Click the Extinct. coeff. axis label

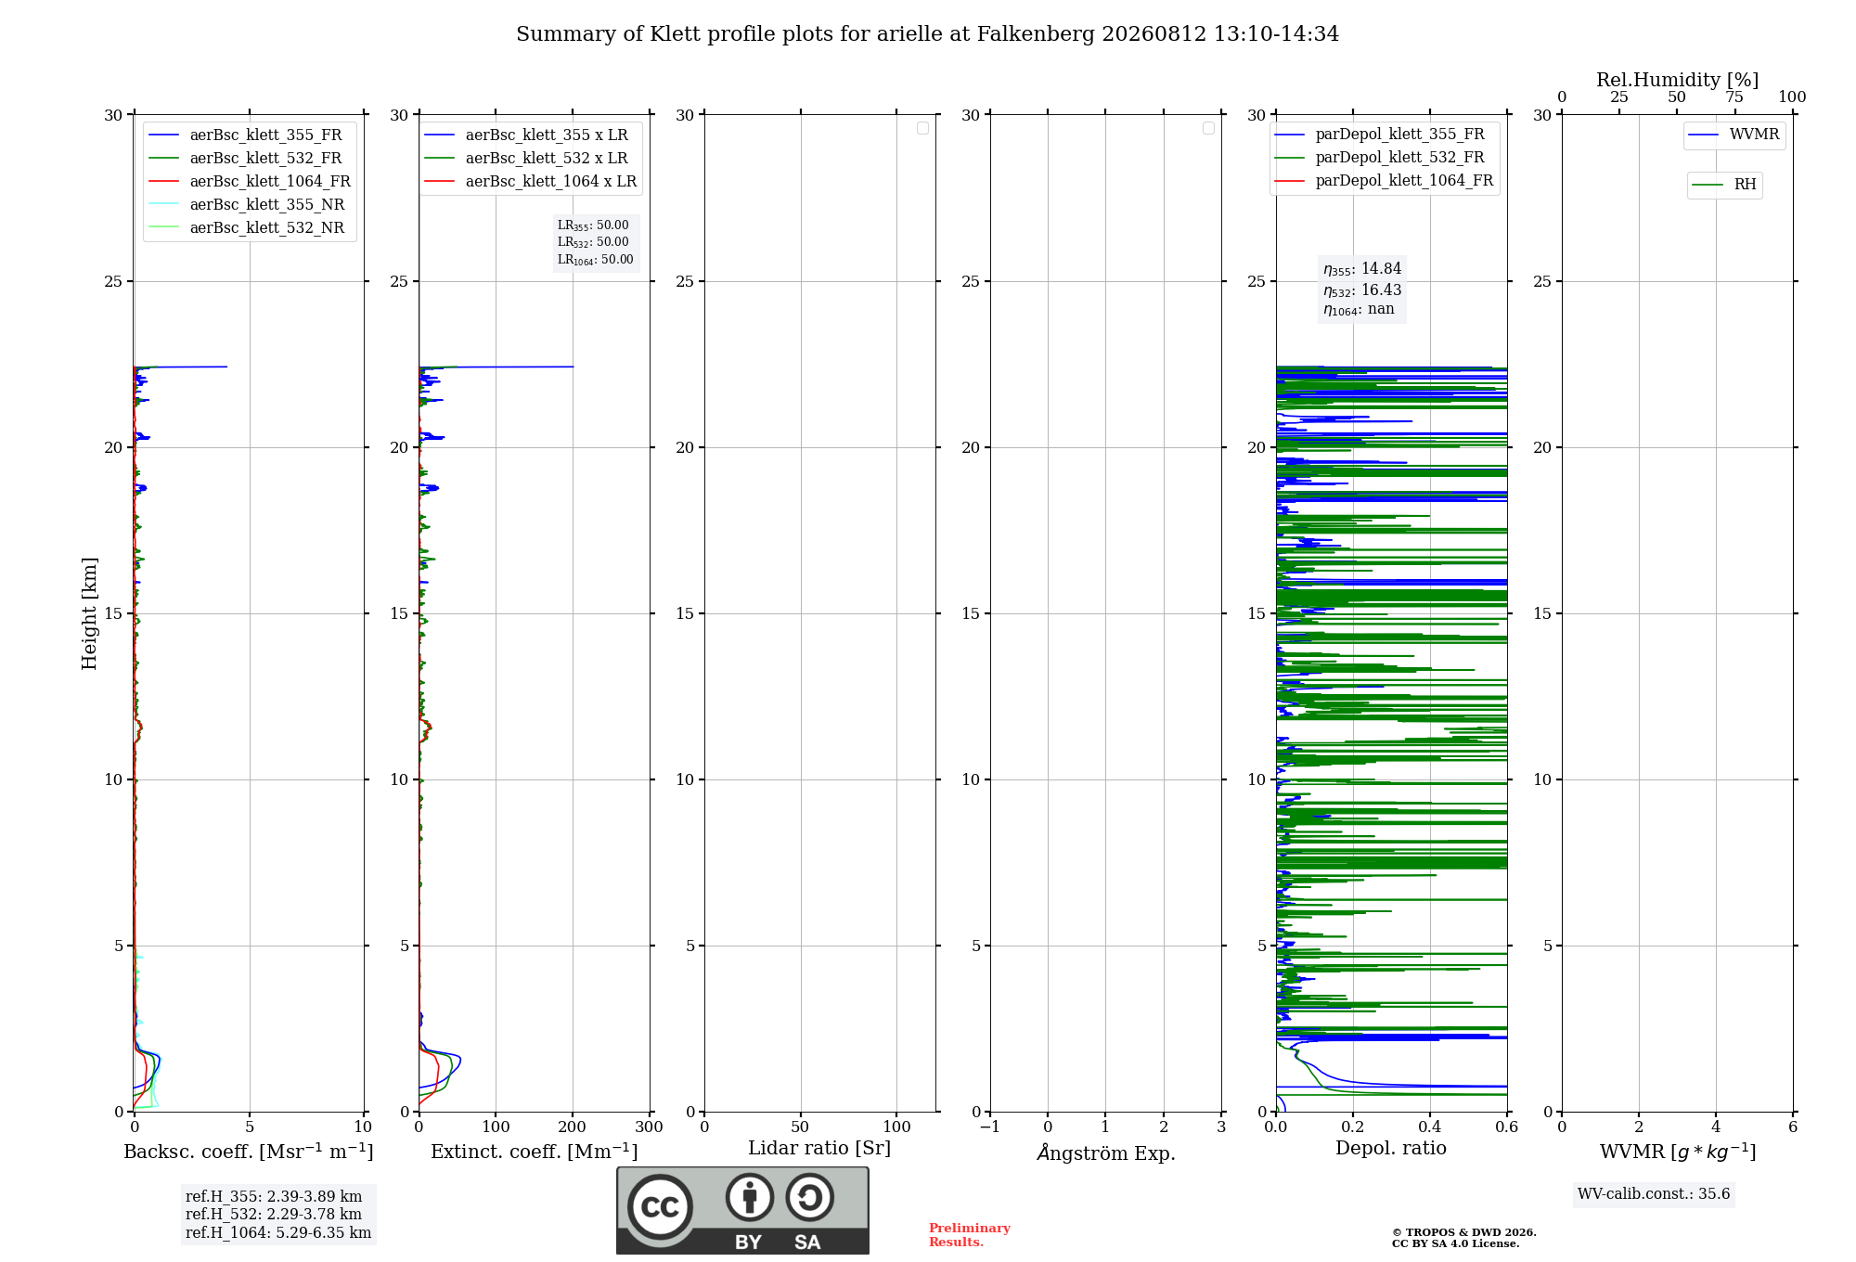click(535, 1152)
